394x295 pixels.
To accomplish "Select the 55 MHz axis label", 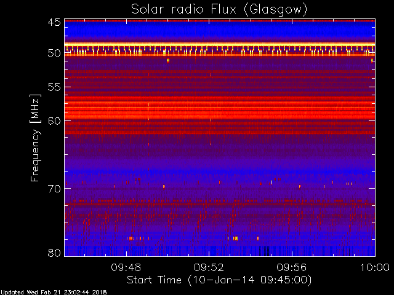I will pyautogui.click(x=54, y=87).
